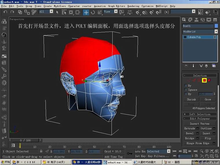Enable the By angle checkbox
Screen dimensions: 220x165
pos(186,94)
